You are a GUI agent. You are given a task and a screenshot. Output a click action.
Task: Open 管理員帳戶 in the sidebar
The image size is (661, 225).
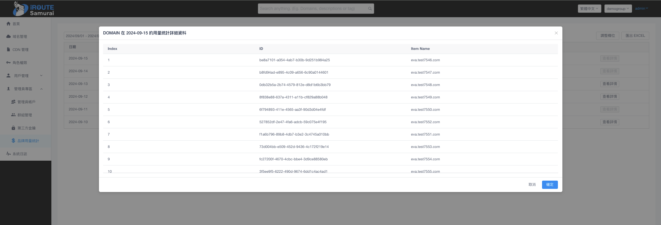26,102
